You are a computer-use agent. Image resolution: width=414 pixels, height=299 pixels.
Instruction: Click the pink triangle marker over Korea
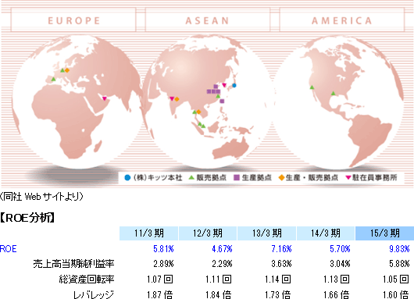[x=224, y=85]
